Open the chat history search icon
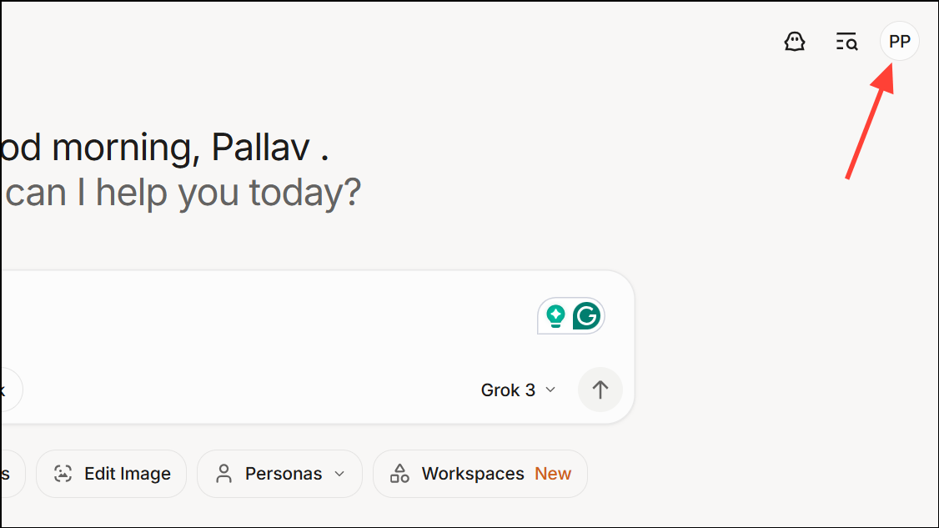The width and height of the screenshot is (939, 528). (x=846, y=42)
